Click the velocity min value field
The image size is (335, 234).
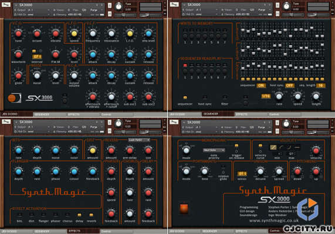pyautogui.click(x=277, y=153)
